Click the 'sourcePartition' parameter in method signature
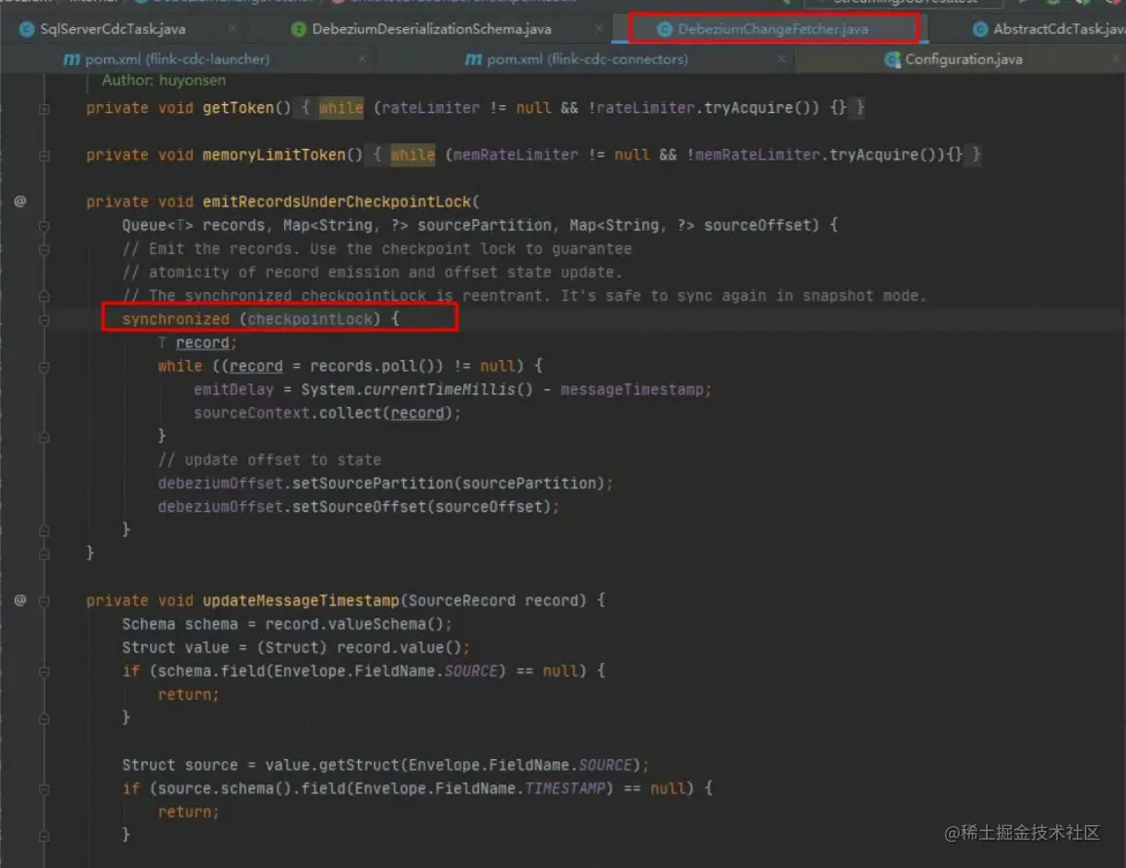Image resolution: width=1126 pixels, height=868 pixels. point(484,226)
